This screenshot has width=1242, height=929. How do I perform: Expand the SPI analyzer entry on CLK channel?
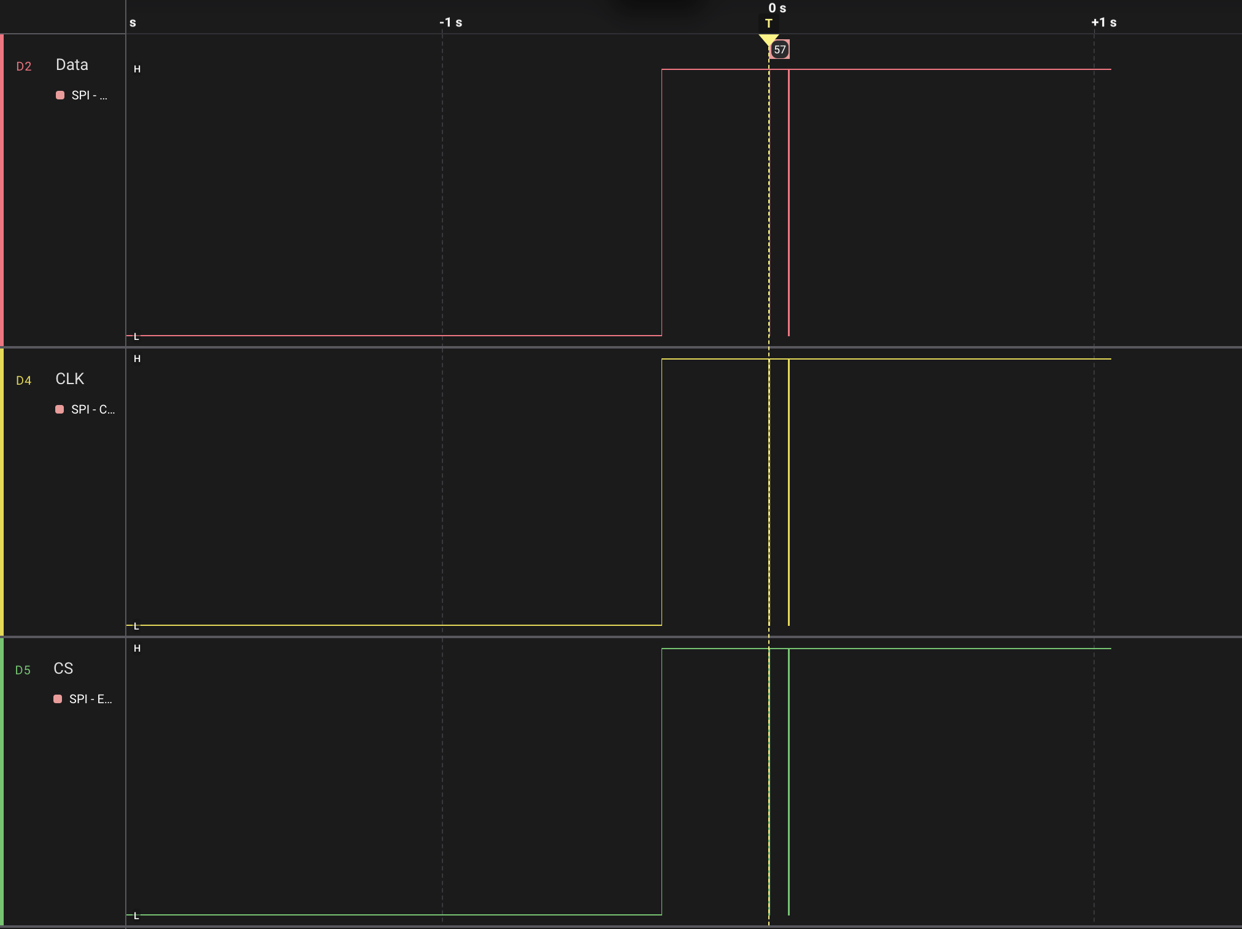[92, 409]
